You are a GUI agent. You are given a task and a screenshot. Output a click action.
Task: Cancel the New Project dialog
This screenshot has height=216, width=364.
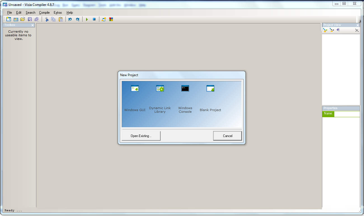227,136
